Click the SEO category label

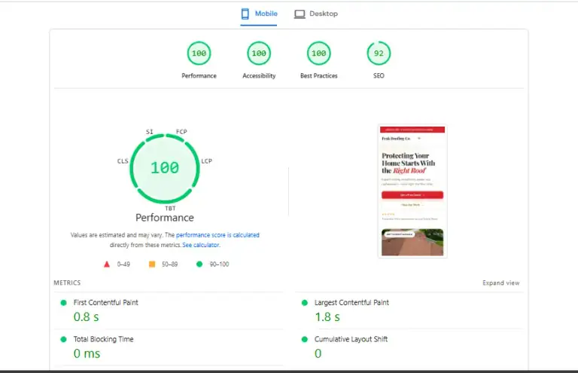[379, 75]
